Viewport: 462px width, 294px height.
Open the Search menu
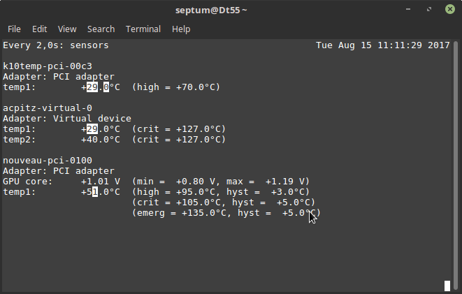[101, 29]
